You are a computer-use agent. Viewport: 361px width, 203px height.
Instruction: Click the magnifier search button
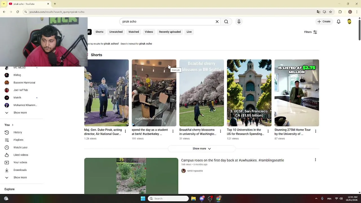point(226,21)
